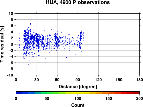Screen dimensions: 143x107
Task: Click the "Count" colorbar label
Action: [78, 105]
